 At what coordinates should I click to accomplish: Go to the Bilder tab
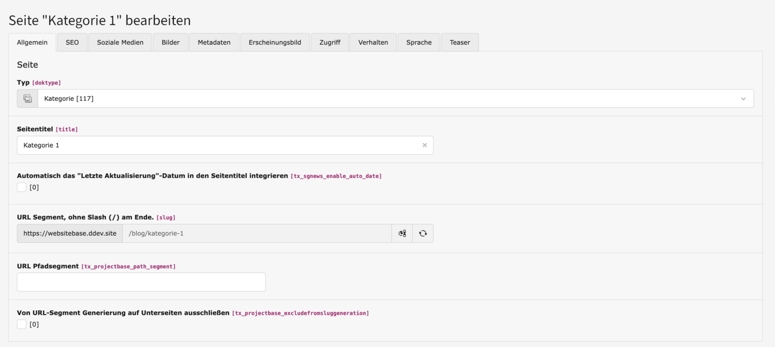click(171, 42)
